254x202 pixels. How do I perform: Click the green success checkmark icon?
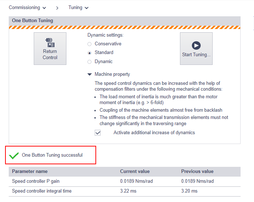point(14,155)
